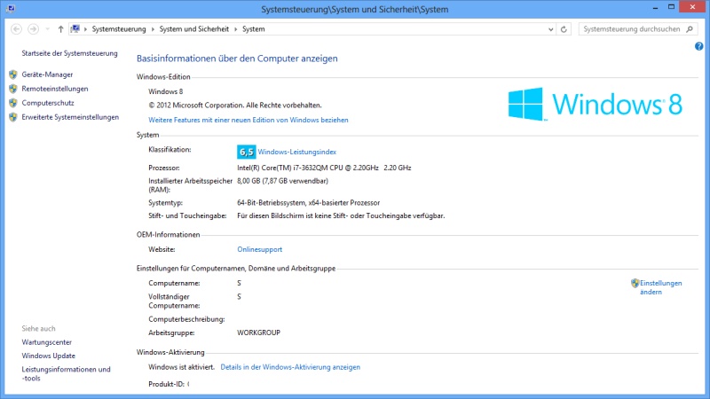Click the 6,5 Leistungsindex score badge
Screen dimensions: 710x399
coord(247,152)
